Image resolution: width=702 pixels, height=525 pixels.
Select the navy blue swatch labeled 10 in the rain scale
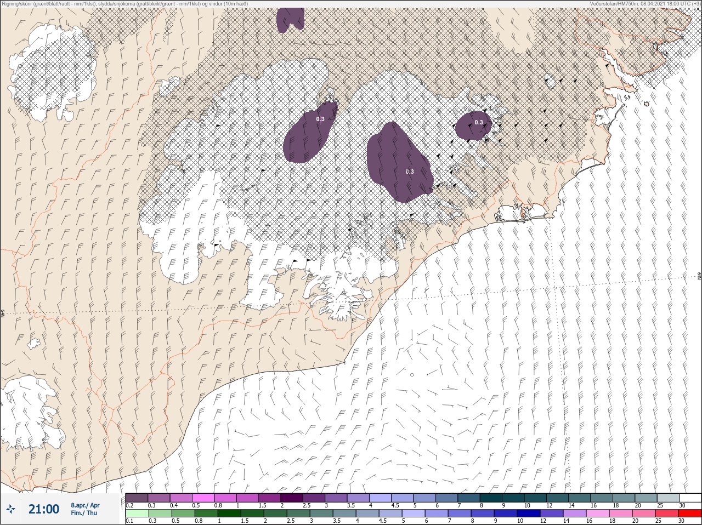click(529, 513)
